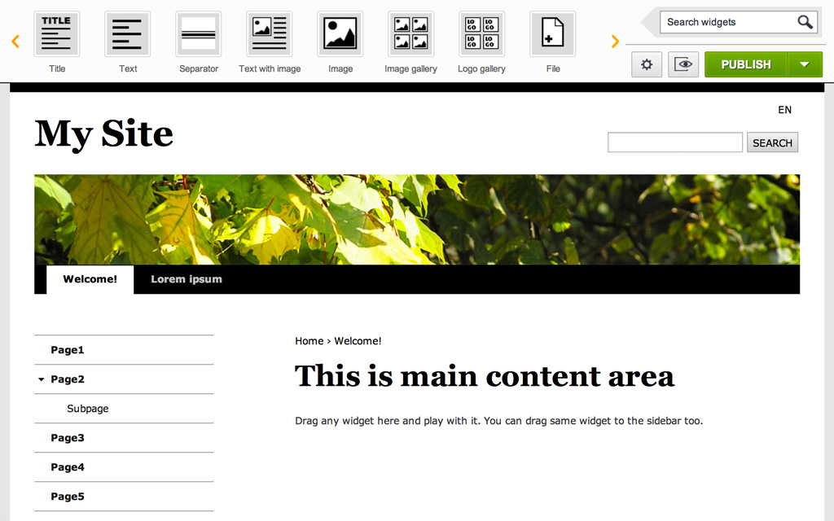Pick the Separator widget icon
The height and width of the screenshot is (521, 834).
(198, 34)
